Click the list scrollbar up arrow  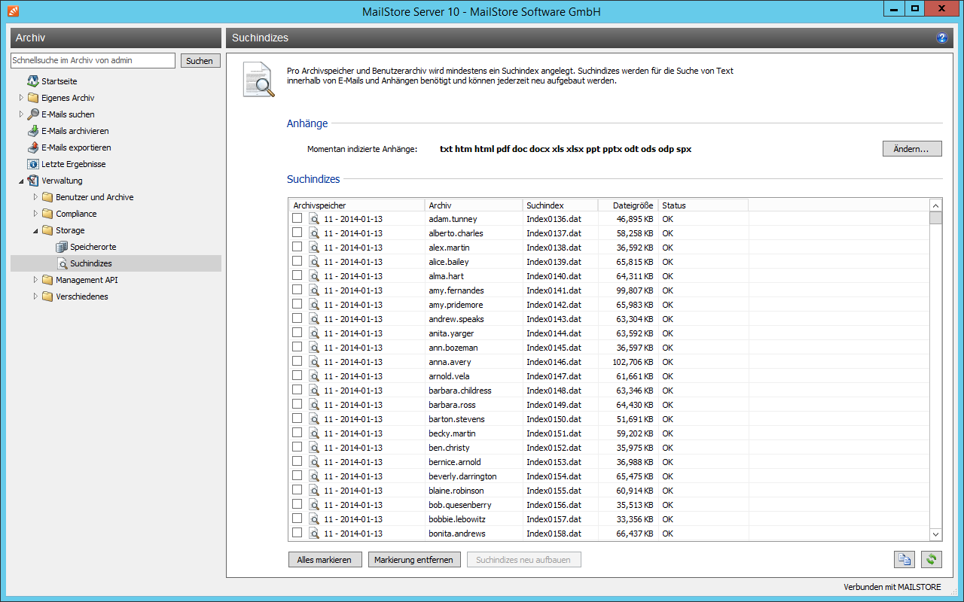click(x=935, y=205)
